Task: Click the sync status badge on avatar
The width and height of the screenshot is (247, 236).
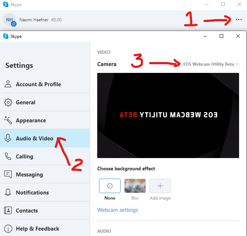Action: 14,24
